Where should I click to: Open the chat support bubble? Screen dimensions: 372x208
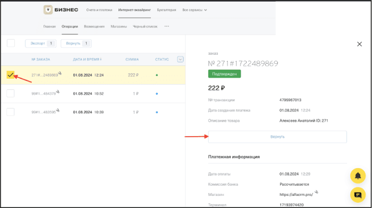[x=358, y=195]
